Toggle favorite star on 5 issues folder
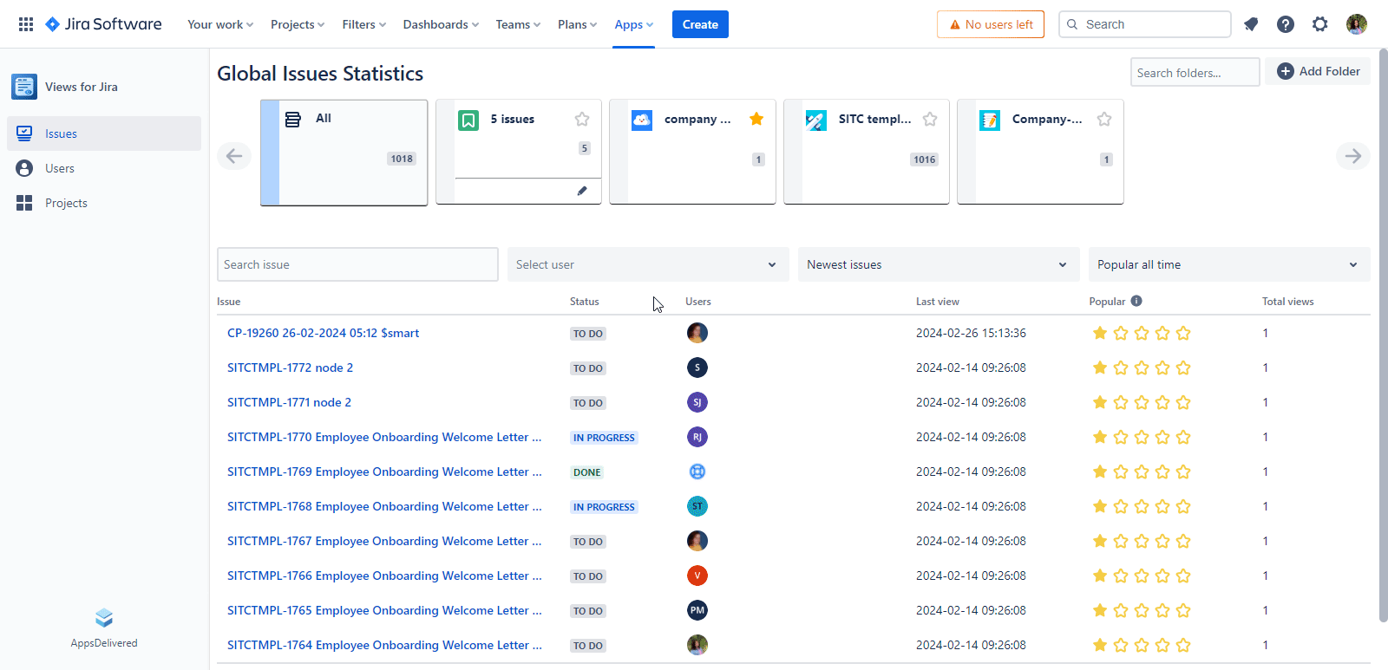 pyautogui.click(x=582, y=119)
